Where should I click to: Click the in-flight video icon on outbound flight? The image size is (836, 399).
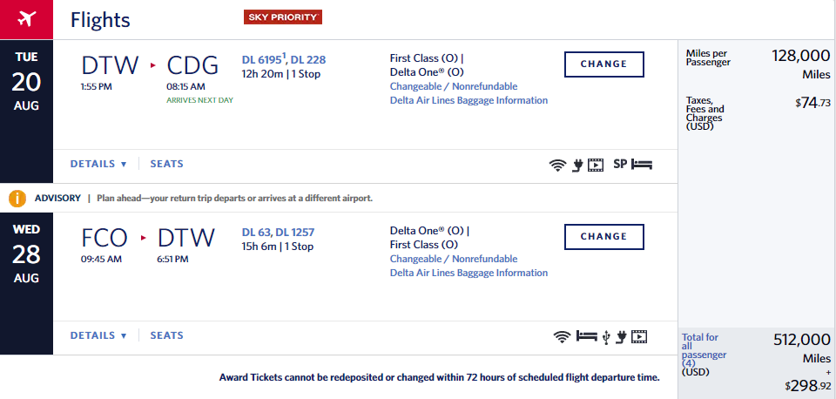pos(596,164)
